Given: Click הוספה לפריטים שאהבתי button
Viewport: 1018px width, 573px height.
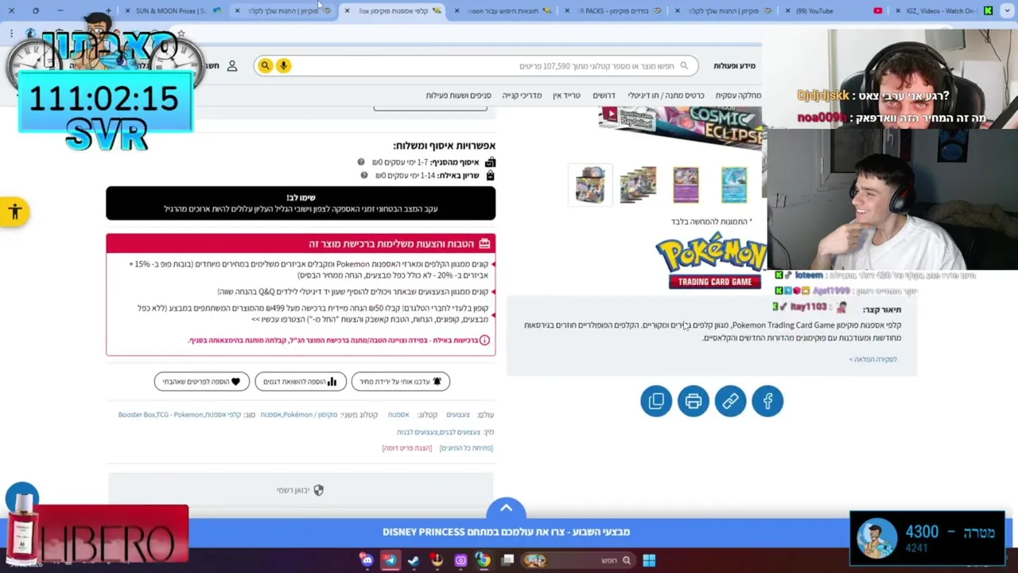Looking at the screenshot, I should click(202, 382).
